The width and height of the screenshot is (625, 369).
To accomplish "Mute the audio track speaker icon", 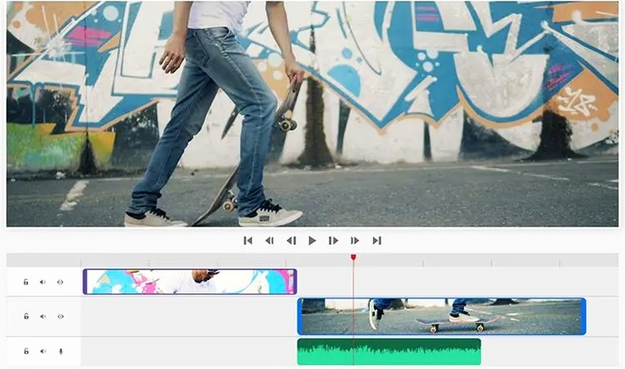I will click(43, 352).
